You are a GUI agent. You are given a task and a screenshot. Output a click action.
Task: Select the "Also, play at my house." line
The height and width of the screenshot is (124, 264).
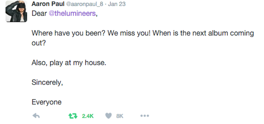[69, 63]
